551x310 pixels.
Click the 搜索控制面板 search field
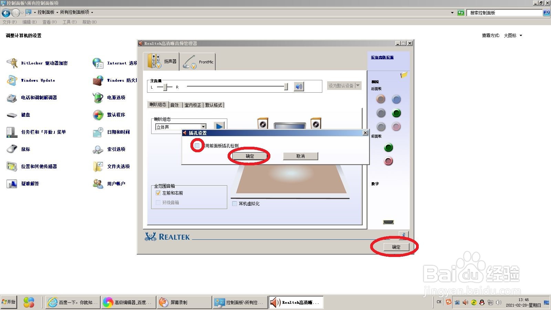click(x=505, y=13)
